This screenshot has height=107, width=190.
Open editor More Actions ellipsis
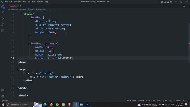point(187,6)
